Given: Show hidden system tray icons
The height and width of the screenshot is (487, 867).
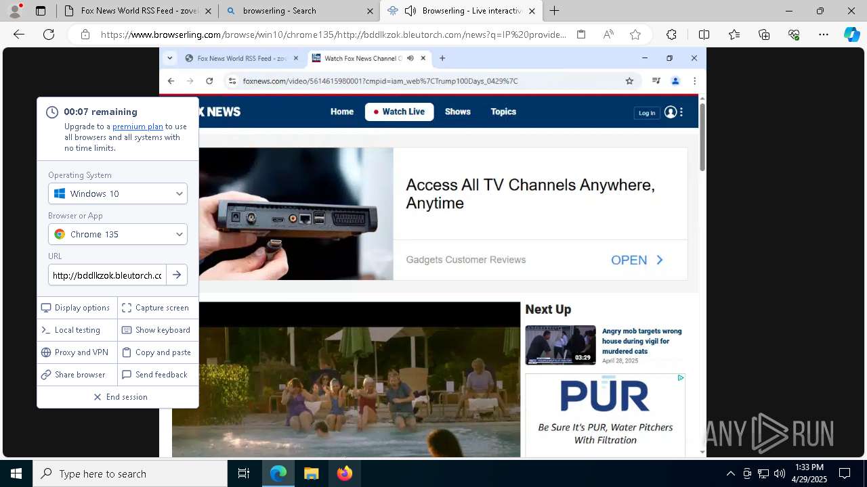Looking at the screenshot, I should [x=730, y=473].
